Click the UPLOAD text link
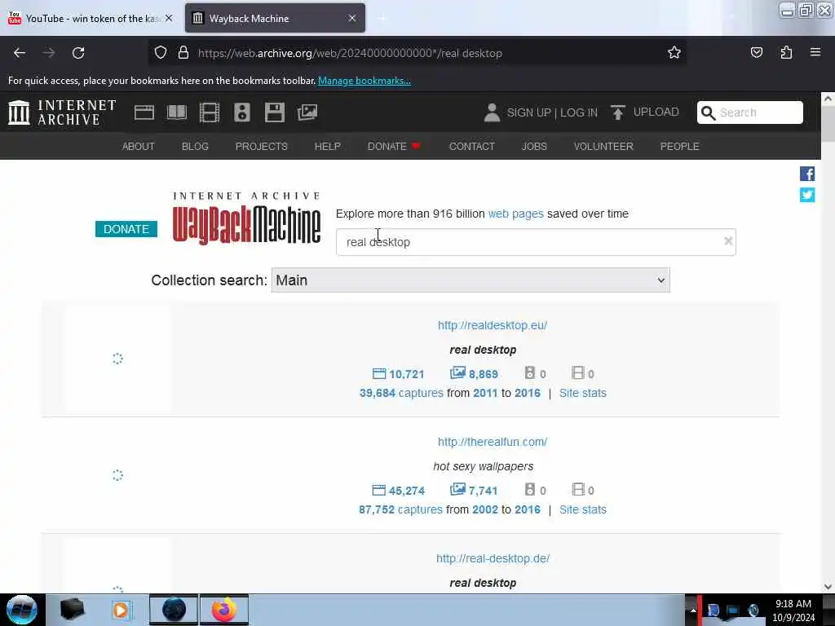835x626 pixels. [x=656, y=112]
